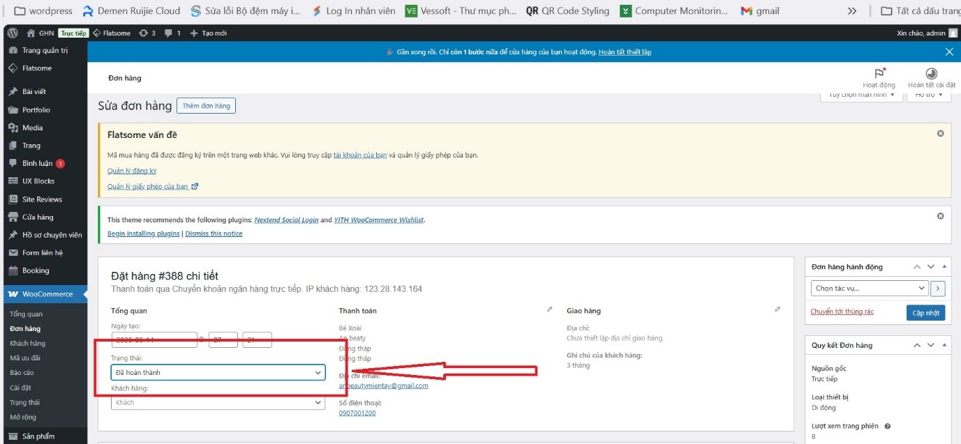
Task: Open Hoạt động activity flag panel
Action: pyautogui.click(x=879, y=78)
